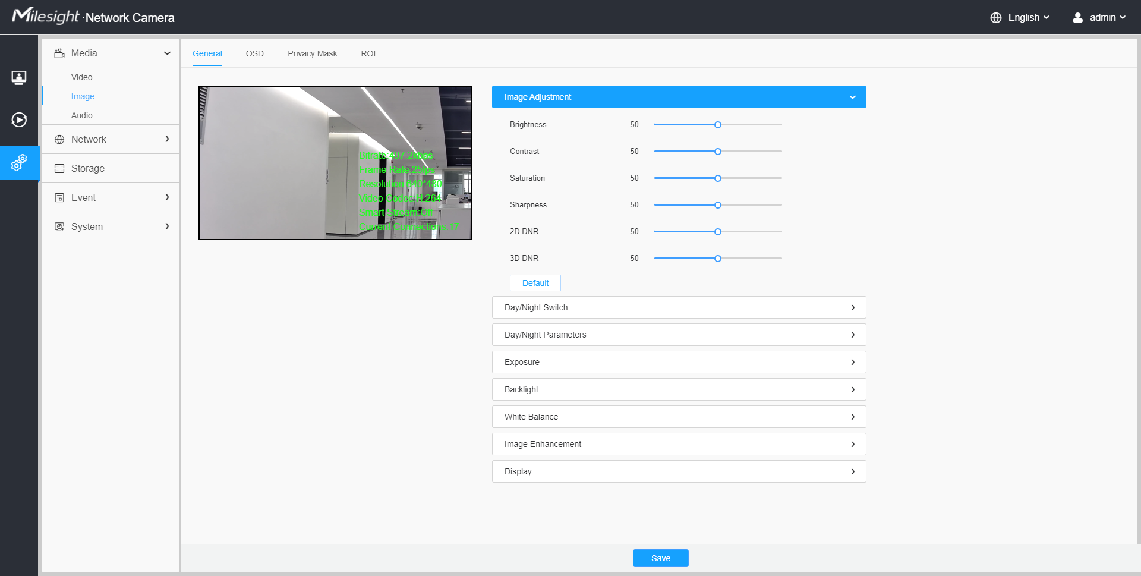
Task: Open the Playback icon in the sidebar
Action: (19, 120)
